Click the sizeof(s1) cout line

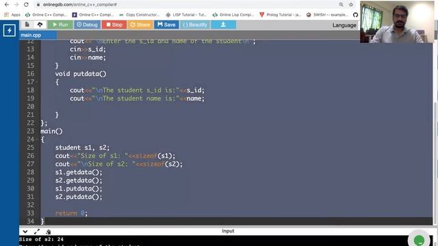pyautogui.click(x=115, y=156)
